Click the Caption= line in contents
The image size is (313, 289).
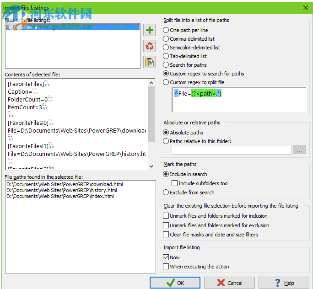(x=20, y=91)
